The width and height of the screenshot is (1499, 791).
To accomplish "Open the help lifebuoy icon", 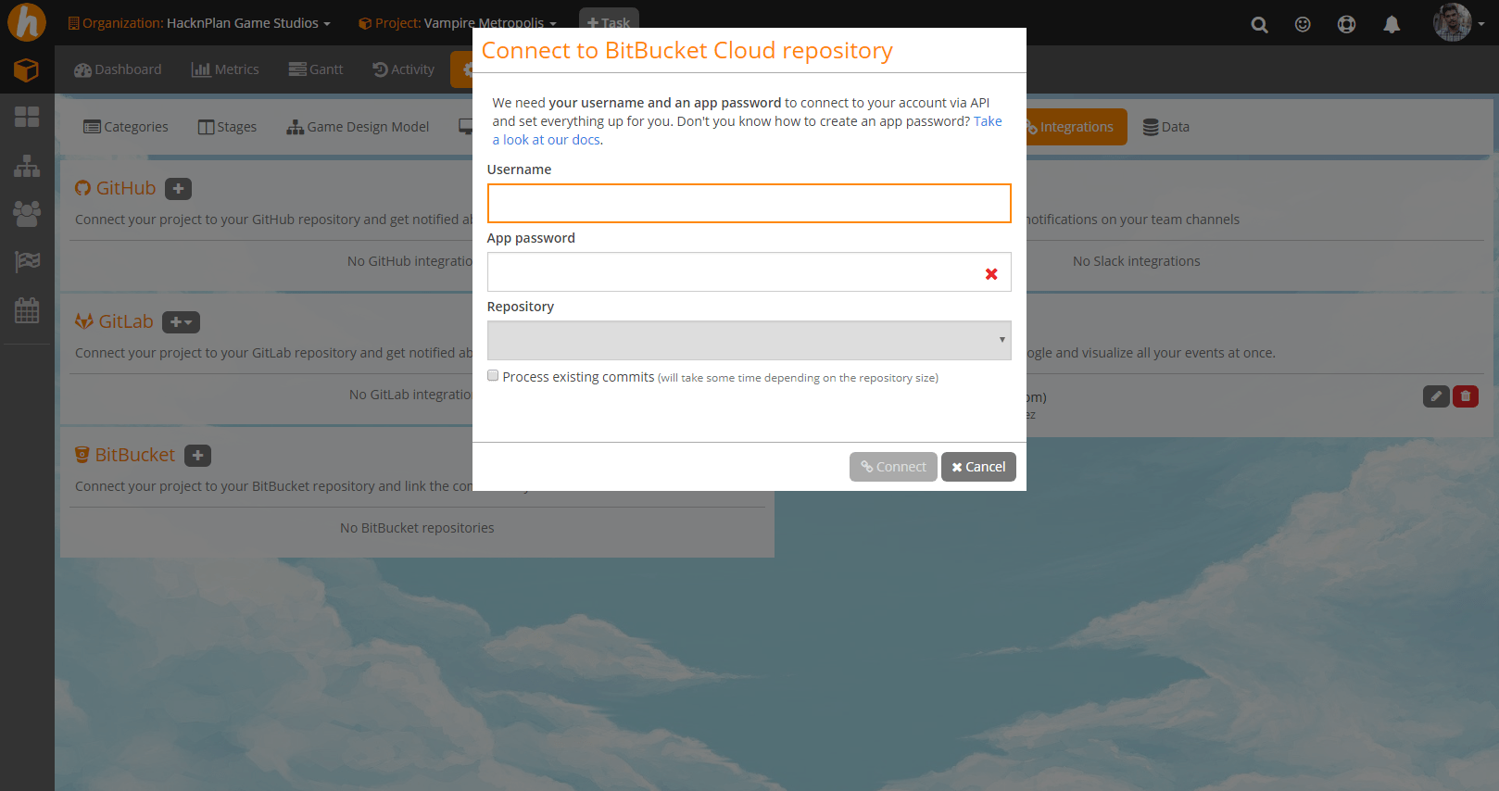I will (x=1346, y=25).
